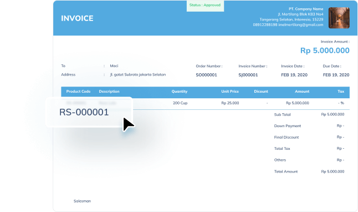Image resolution: width=358 pixels, height=212 pixels.
Task: Click the Description column header
Action: click(109, 91)
